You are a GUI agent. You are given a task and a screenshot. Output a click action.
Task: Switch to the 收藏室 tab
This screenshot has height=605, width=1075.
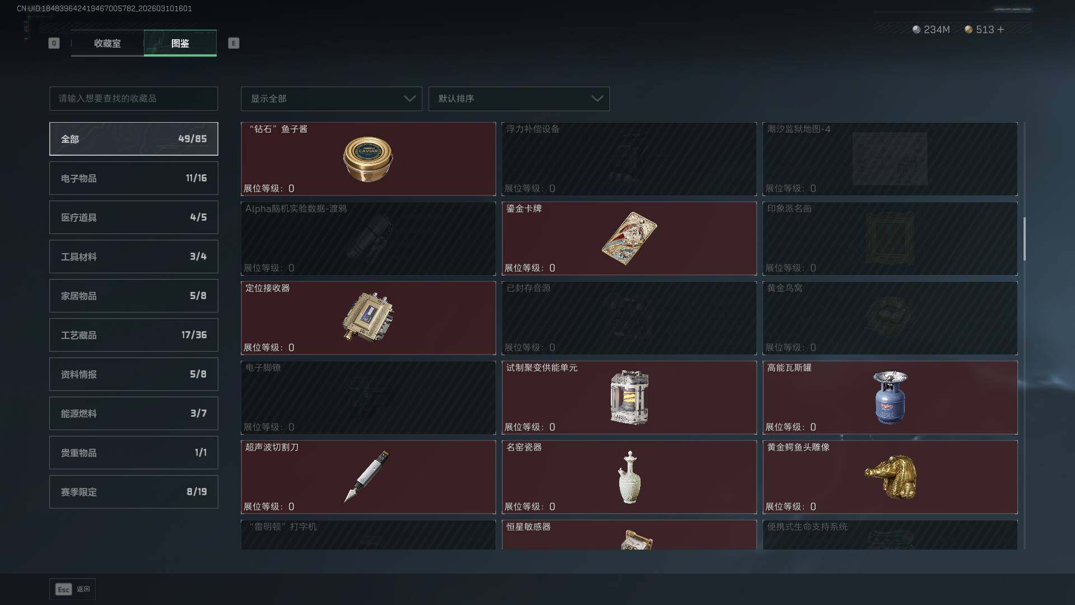tap(107, 43)
